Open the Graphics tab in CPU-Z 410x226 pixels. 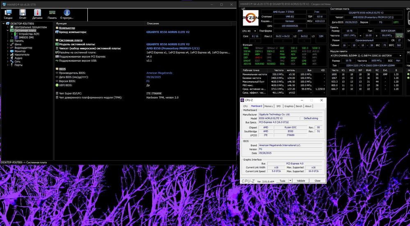coord(289,106)
